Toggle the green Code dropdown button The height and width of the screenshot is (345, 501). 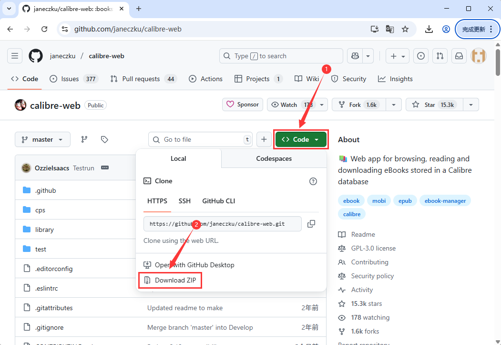click(301, 139)
